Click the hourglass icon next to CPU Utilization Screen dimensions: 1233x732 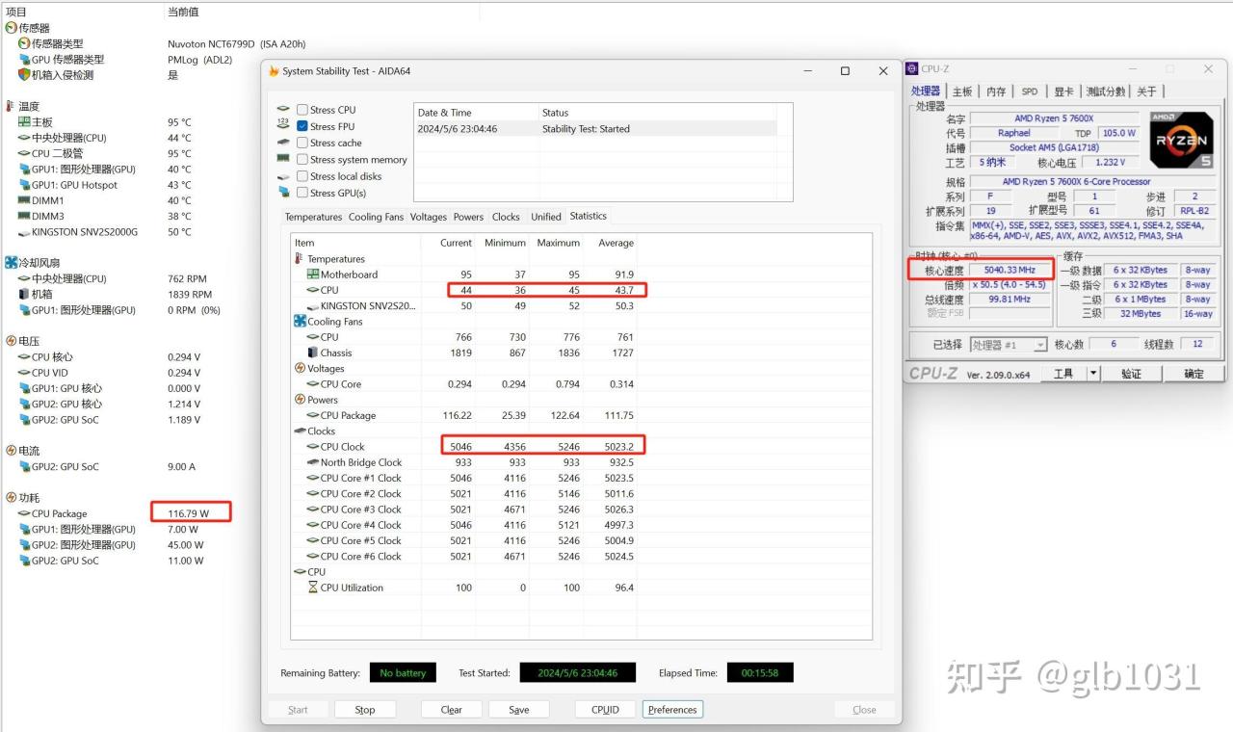(313, 588)
